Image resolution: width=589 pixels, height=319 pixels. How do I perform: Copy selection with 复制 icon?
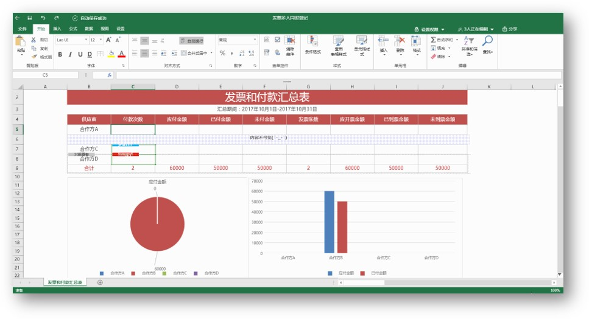[x=34, y=48]
